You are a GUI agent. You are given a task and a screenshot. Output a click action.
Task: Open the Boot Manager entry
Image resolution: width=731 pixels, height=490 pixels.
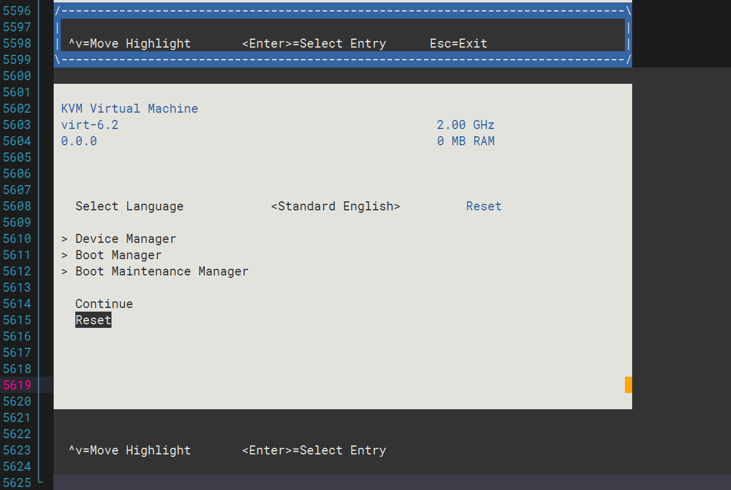[118, 255]
